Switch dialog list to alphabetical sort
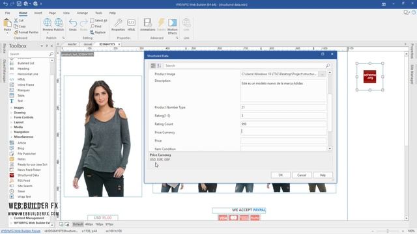This screenshot has height=234, width=417. click(x=159, y=66)
